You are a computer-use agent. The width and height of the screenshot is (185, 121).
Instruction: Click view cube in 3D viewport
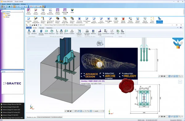100,43
